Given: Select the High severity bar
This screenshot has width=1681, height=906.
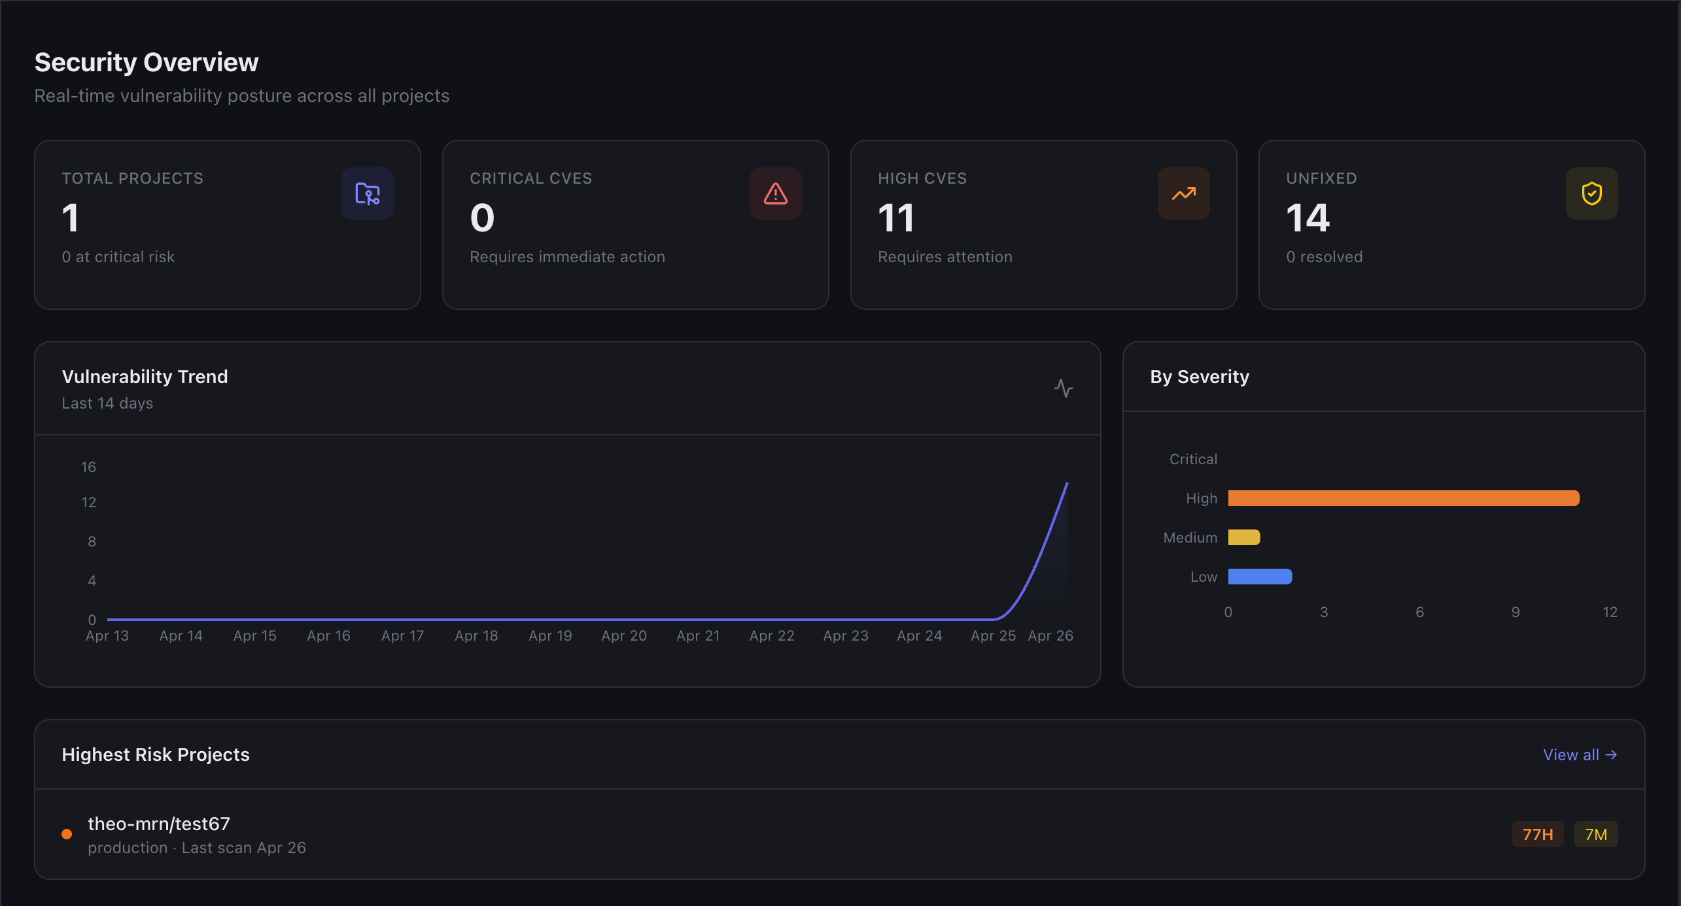Looking at the screenshot, I should pyautogui.click(x=1403, y=497).
